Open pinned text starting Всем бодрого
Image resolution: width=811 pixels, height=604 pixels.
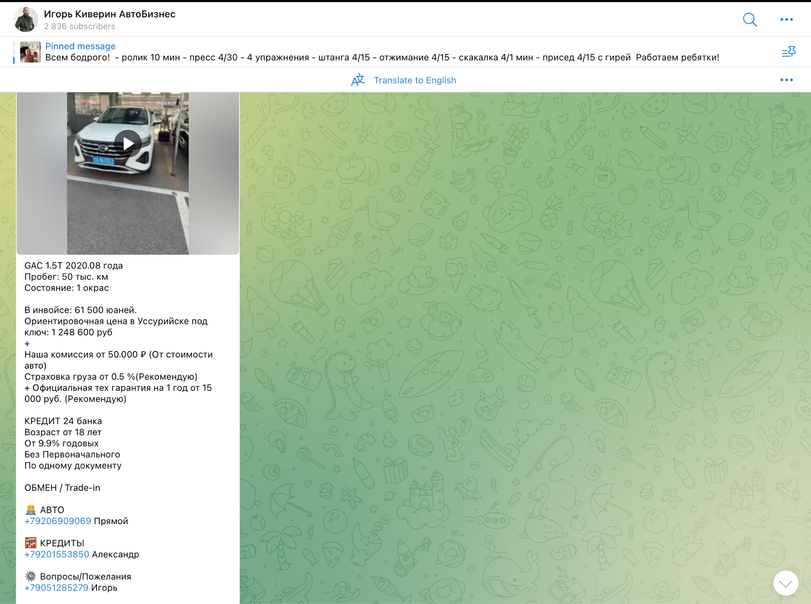click(382, 57)
